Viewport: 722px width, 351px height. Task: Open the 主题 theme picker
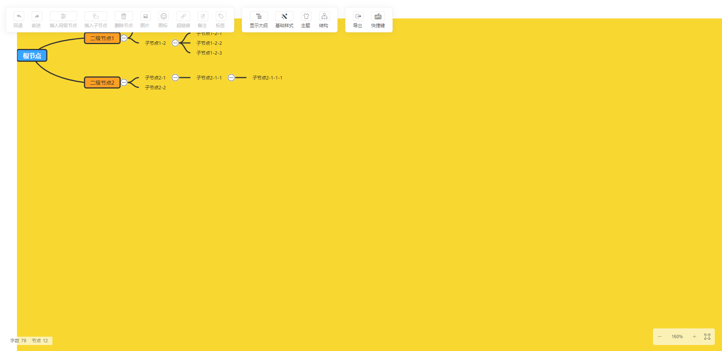click(x=306, y=16)
